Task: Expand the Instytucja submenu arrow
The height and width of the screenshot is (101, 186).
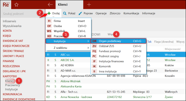Action: (88, 41)
